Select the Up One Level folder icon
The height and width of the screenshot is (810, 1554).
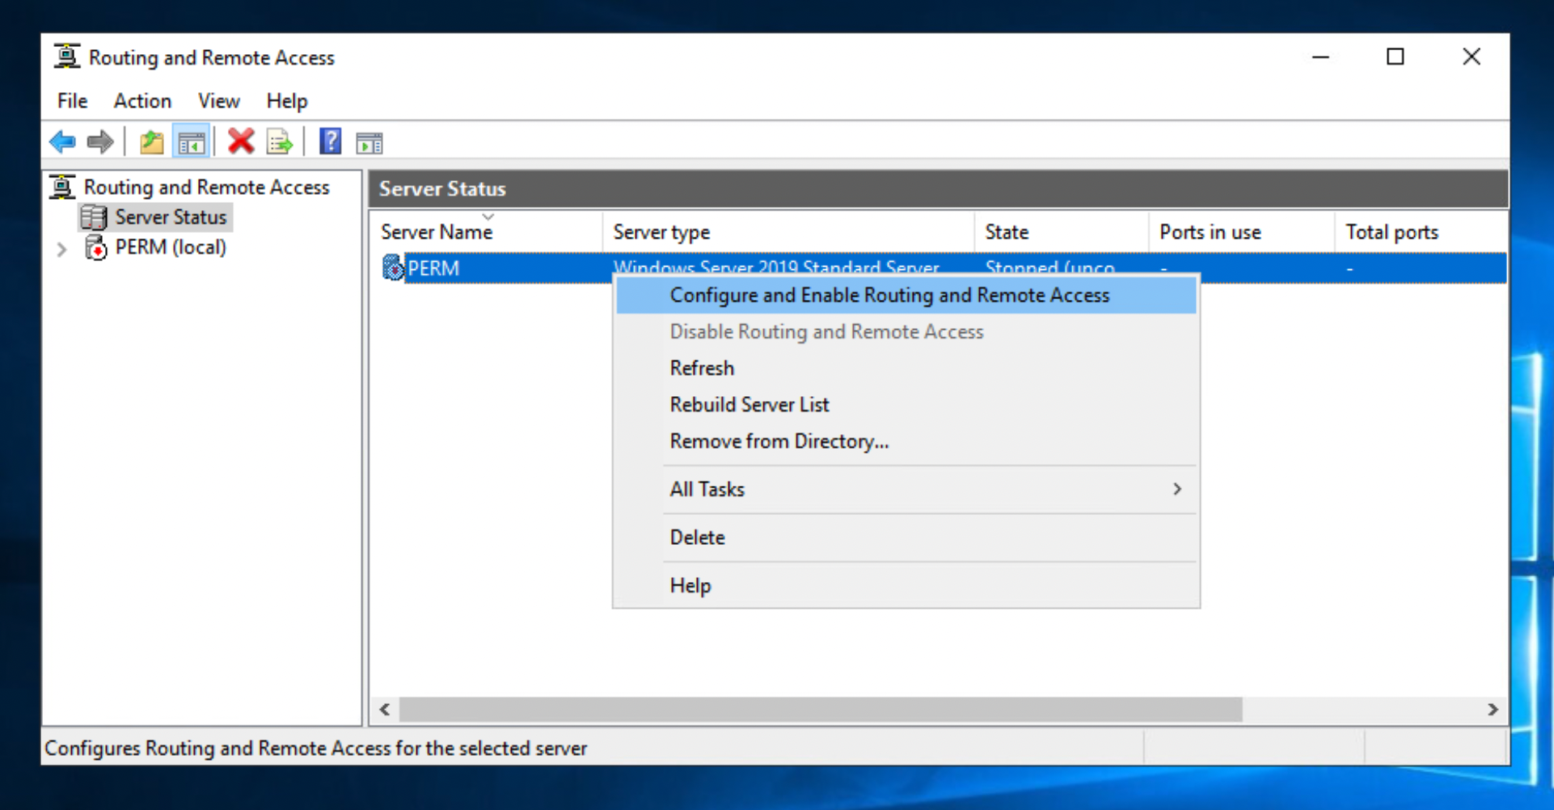[x=150, y=141]
